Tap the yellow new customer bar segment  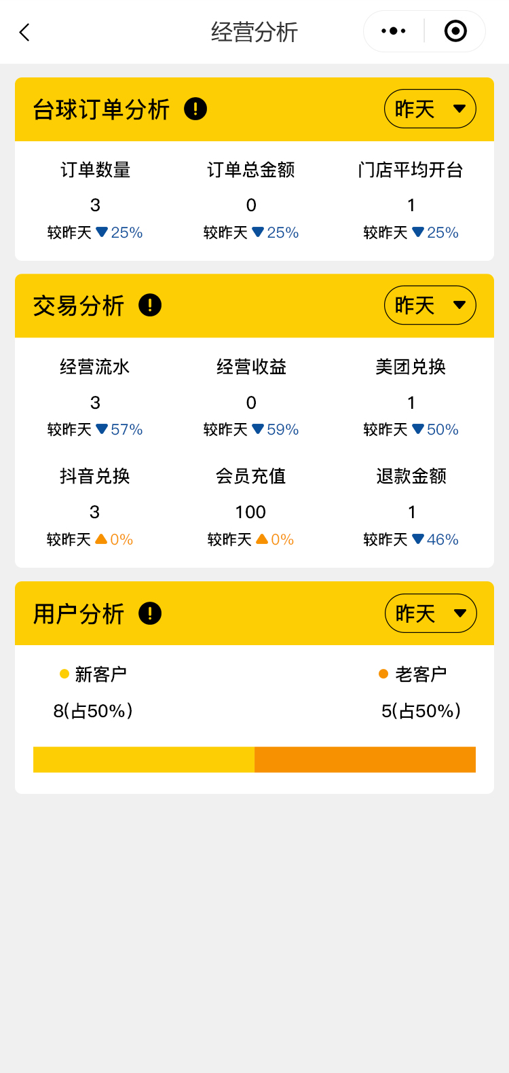[144, 759]
